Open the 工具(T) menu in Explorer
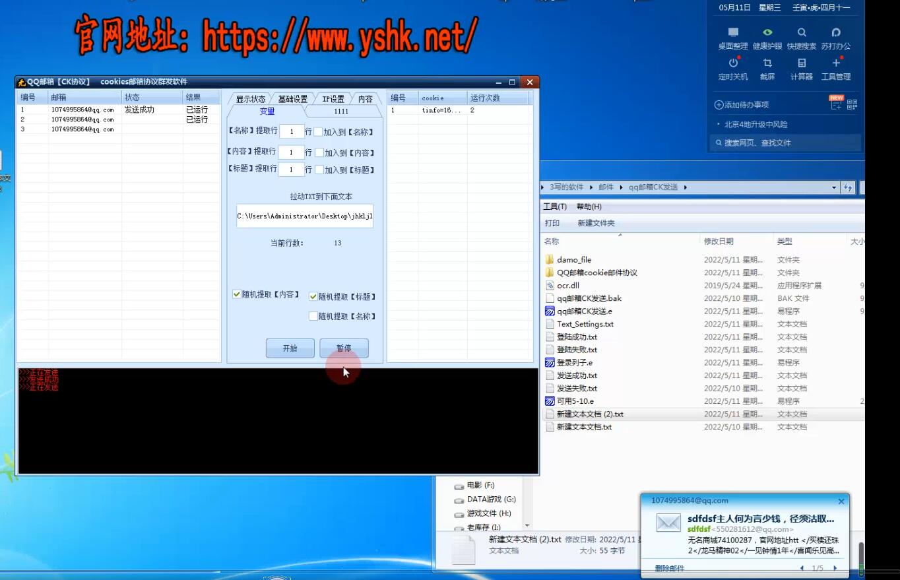 click(555, 207)
